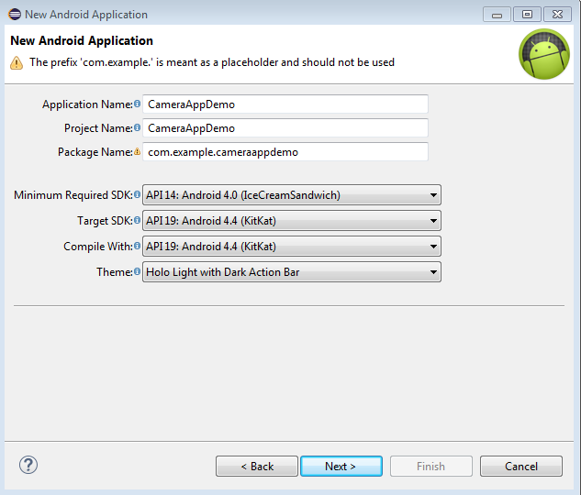Click the Application Name info icon

coord(137,104)
